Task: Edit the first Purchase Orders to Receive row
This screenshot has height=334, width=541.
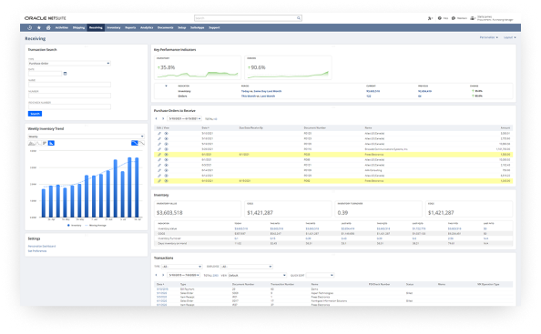Action: click(x=159, y=134)
